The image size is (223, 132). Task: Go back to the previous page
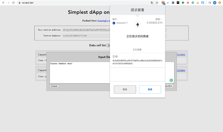pyautogui.click(x=4, y=3)
